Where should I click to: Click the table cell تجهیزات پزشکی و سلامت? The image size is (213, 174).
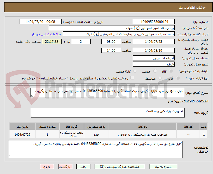coord(72,135)
